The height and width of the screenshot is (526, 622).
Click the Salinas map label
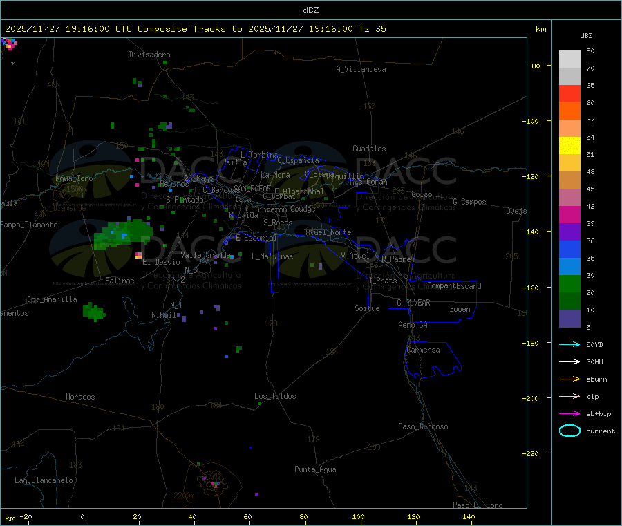120,281
